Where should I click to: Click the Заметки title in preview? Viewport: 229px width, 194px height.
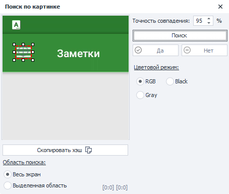pyautogui.click(x=78, y=54)
